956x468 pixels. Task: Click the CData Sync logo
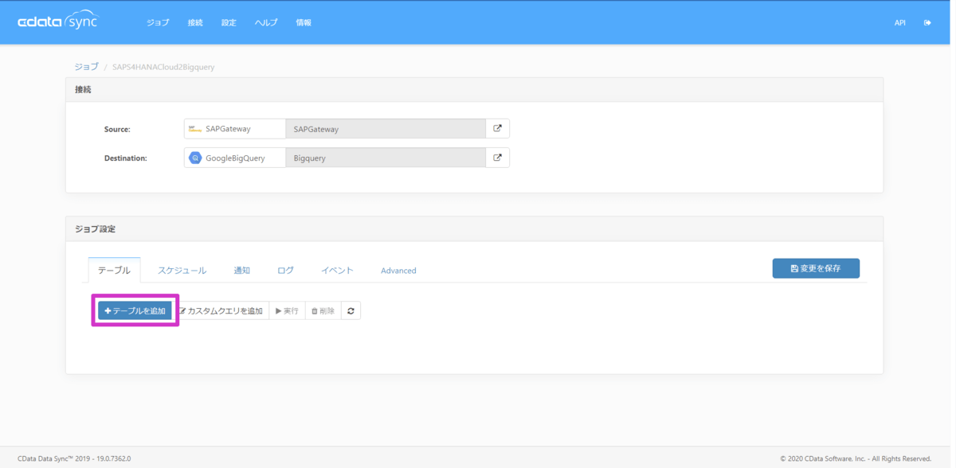coord(57,21)
